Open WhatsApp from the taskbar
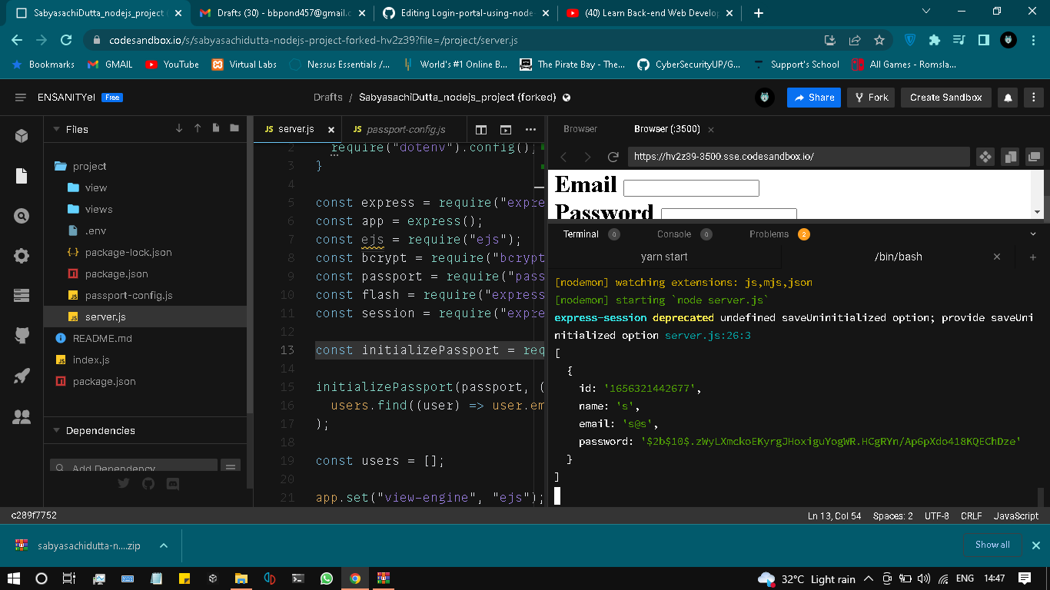 tap(326, 578)
